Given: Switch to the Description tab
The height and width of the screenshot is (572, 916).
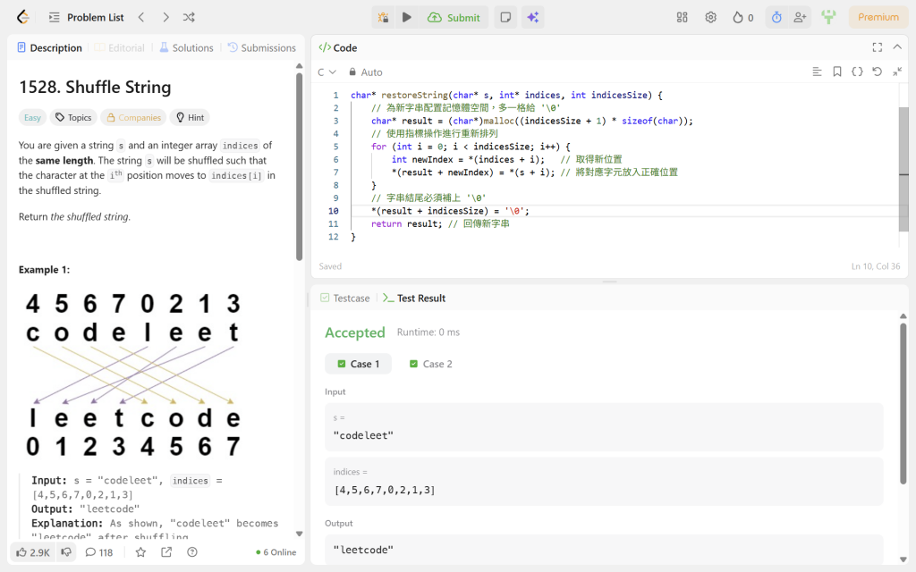Looking at the screenshot, I should click(x=50, y=48).
